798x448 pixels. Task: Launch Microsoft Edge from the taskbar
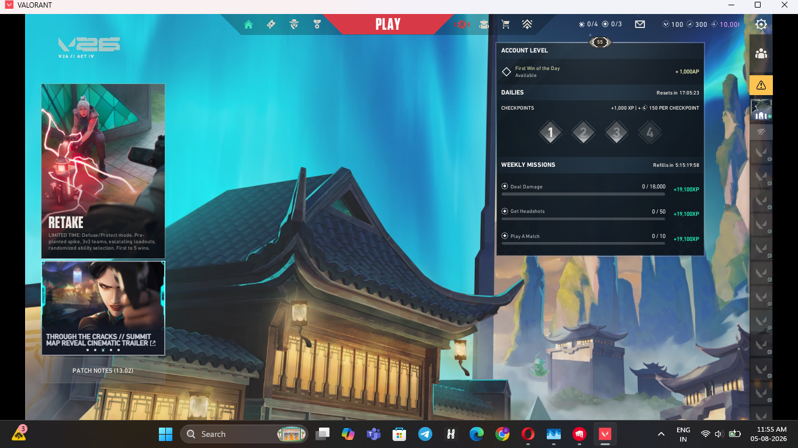(x=477, y=434)
